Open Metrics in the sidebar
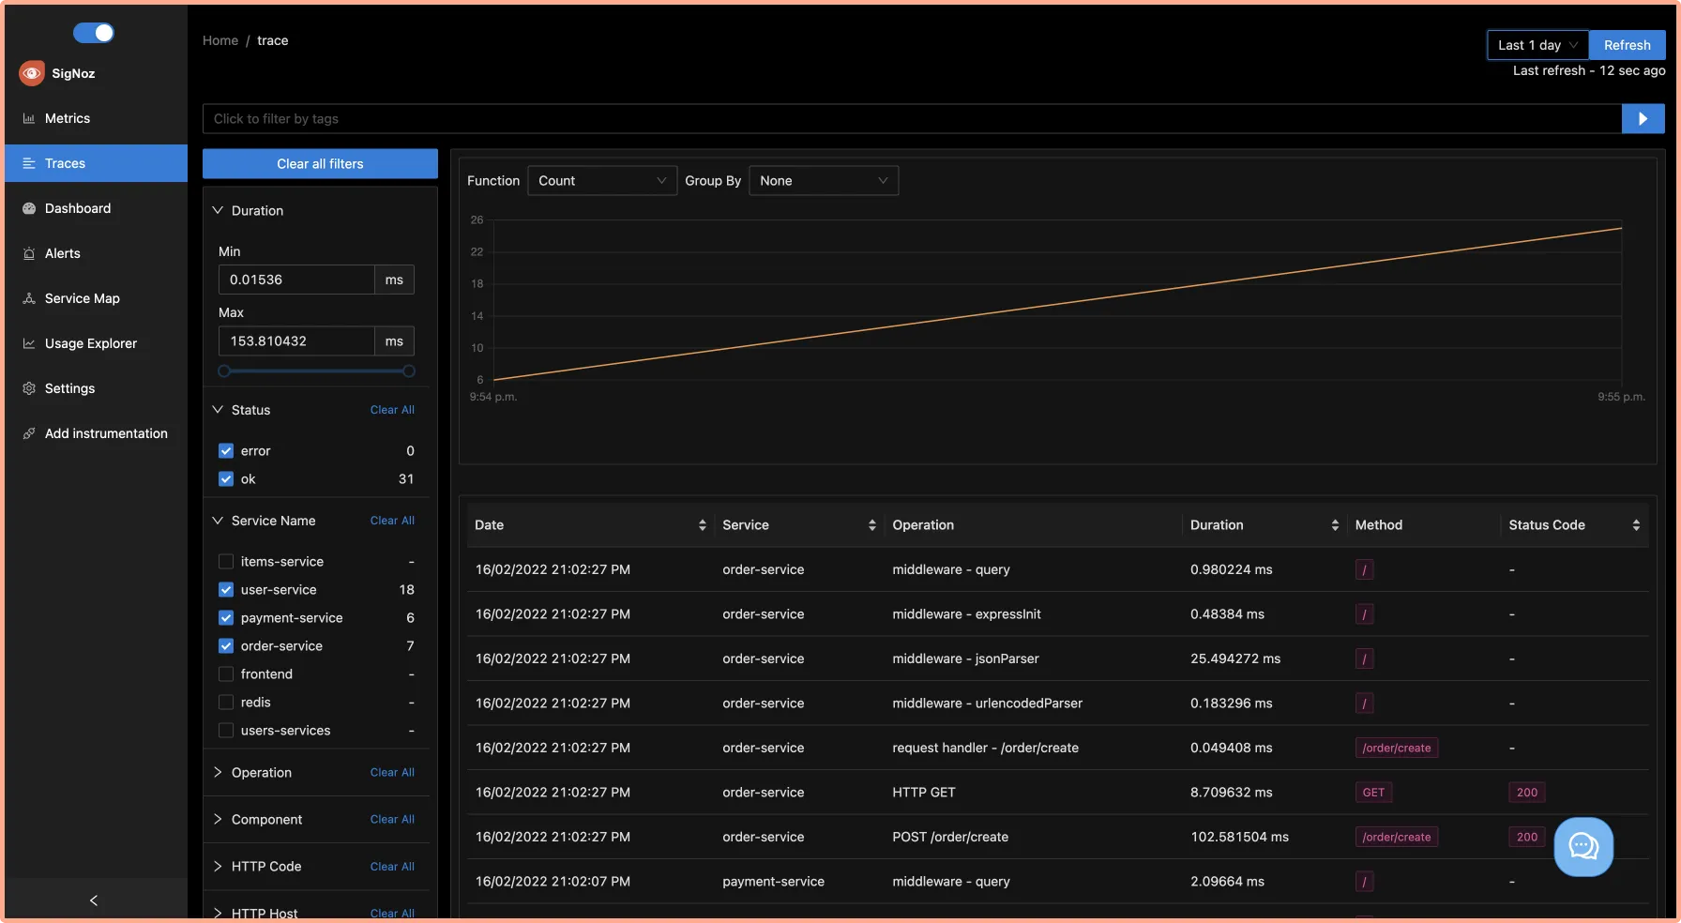The image size is (1681, 923). 96,118
